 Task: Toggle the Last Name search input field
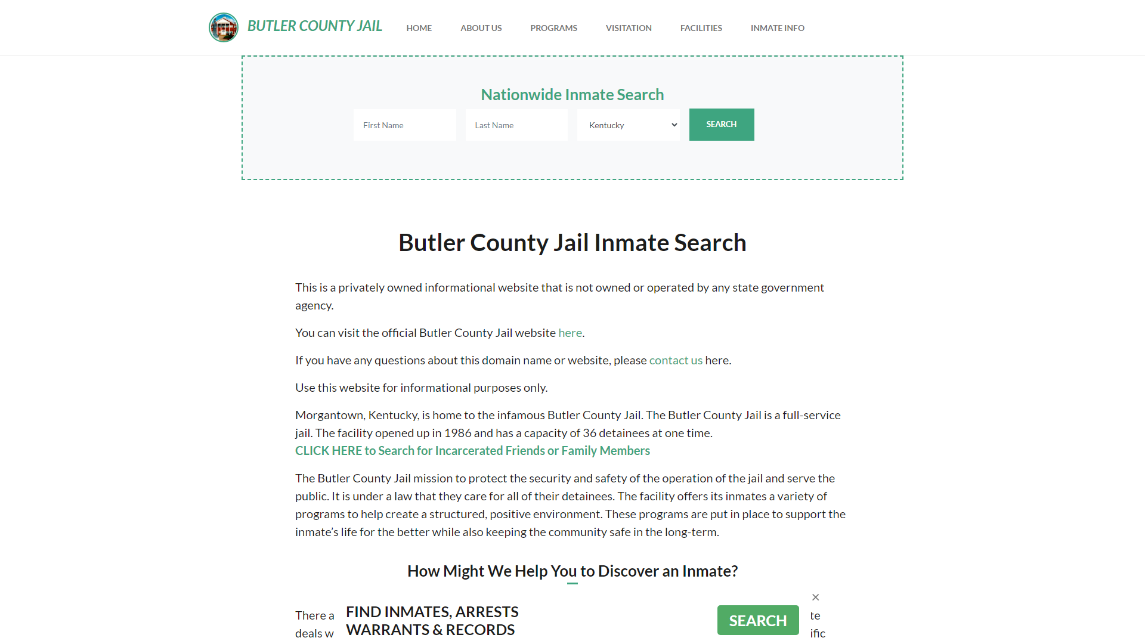coord(516,124)
